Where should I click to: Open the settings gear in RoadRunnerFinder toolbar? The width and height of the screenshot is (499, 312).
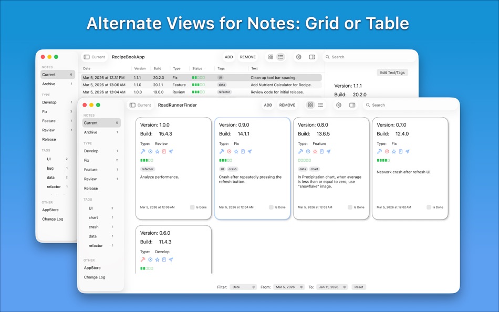pyautogui.click(x=338, y=105)
